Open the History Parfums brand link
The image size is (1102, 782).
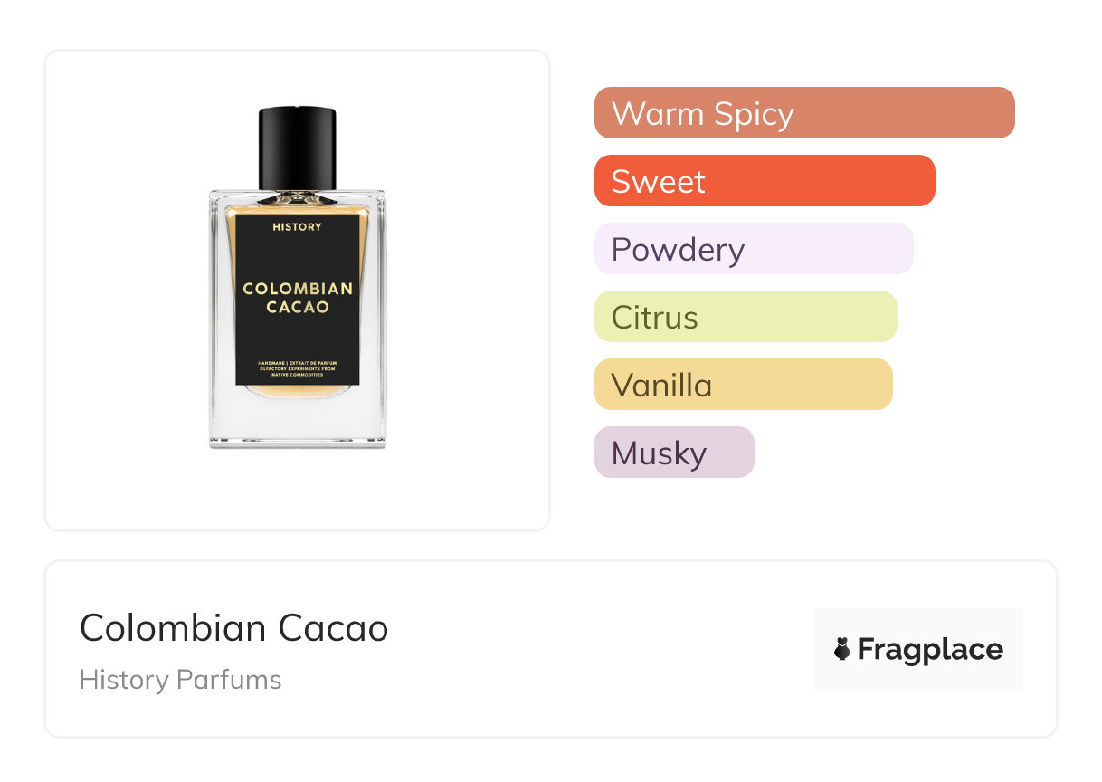180,680
